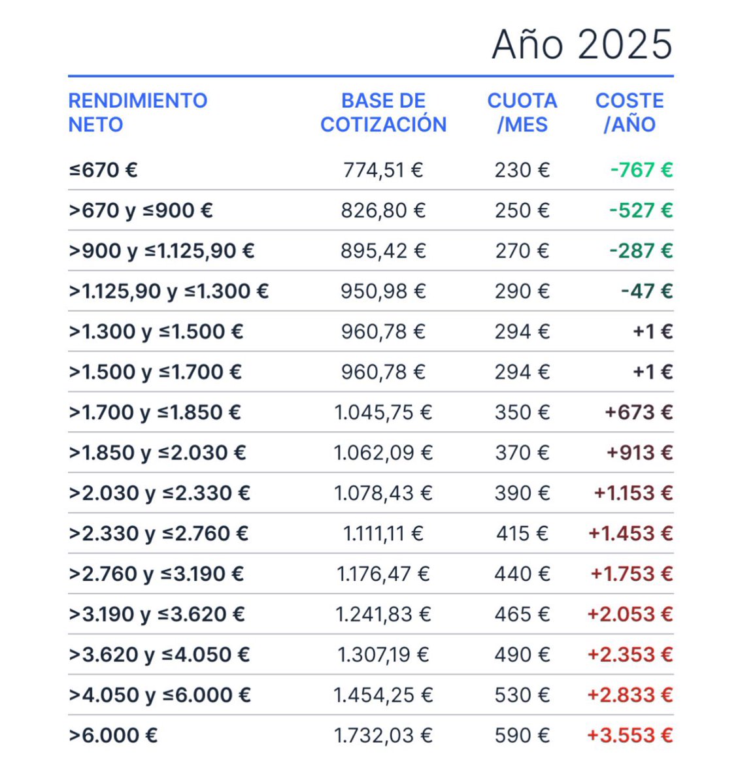Select the 350 € monthly quota
Image resolution: width=755 pixels, height=784 pixels.
(522, 412)
